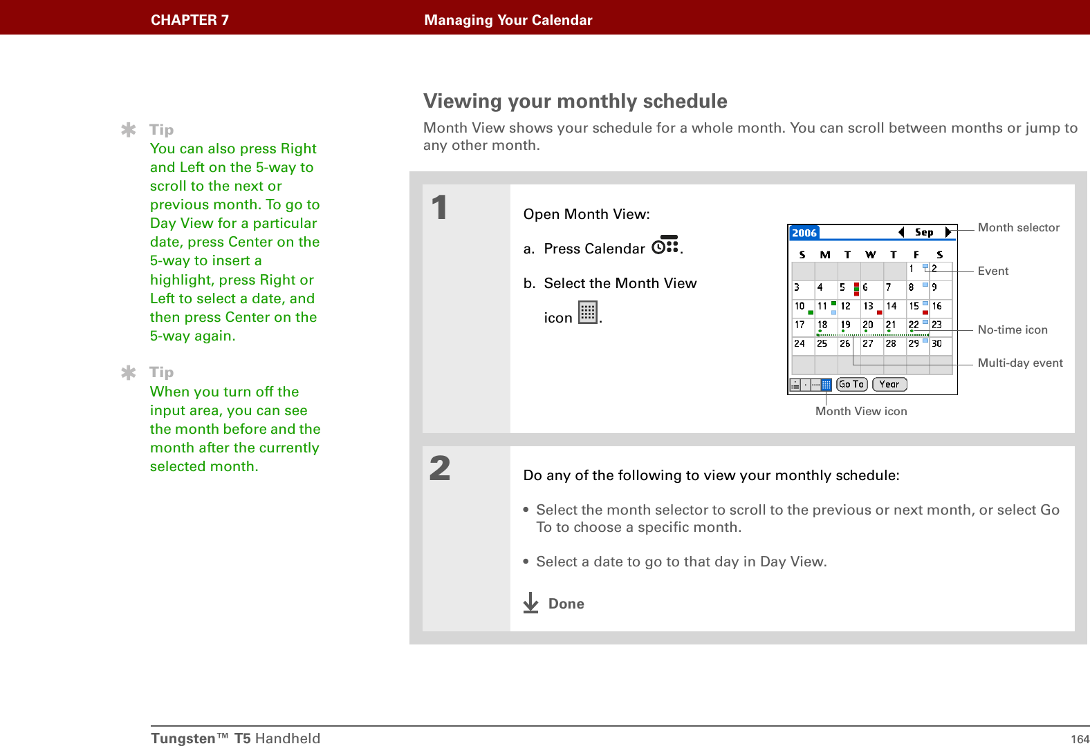Click the blue event marker on day 8
The image size is (1090, 746).
(x=925, y=285)
